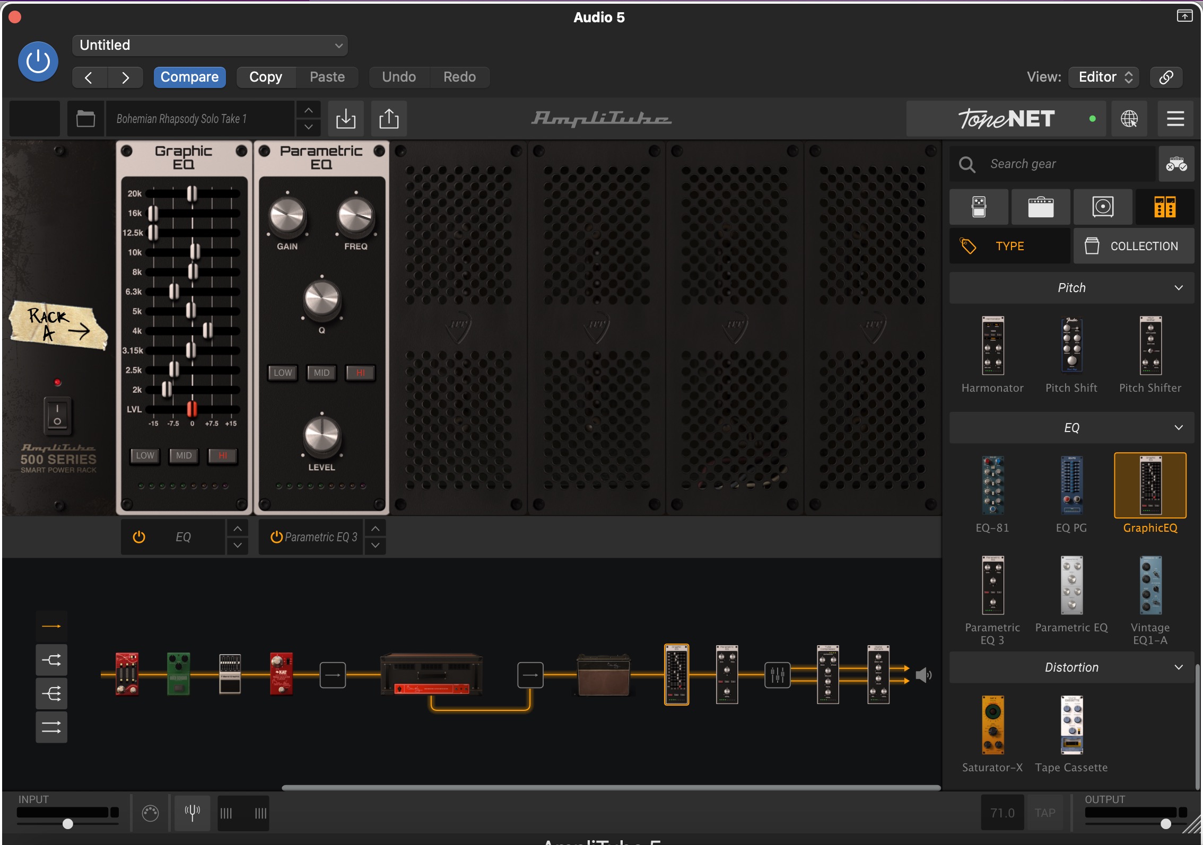Switch to the TYPE tab
The width and height of the screenshot is (1203, 845).
coord(1009,246)
